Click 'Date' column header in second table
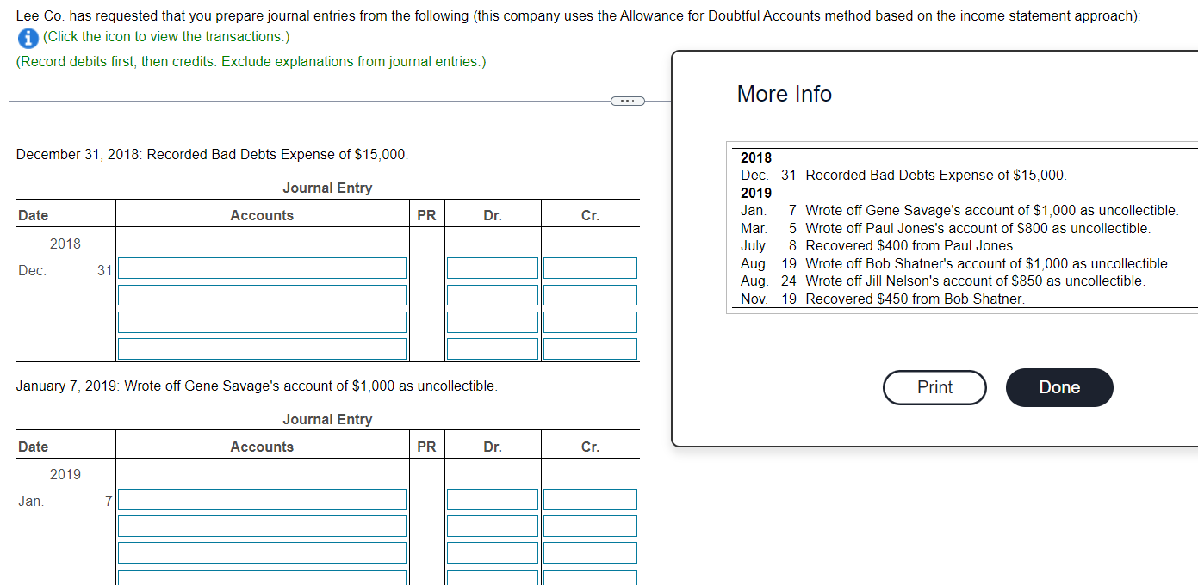The width and height of the screenshot is (1198, 586). [34, 447]
